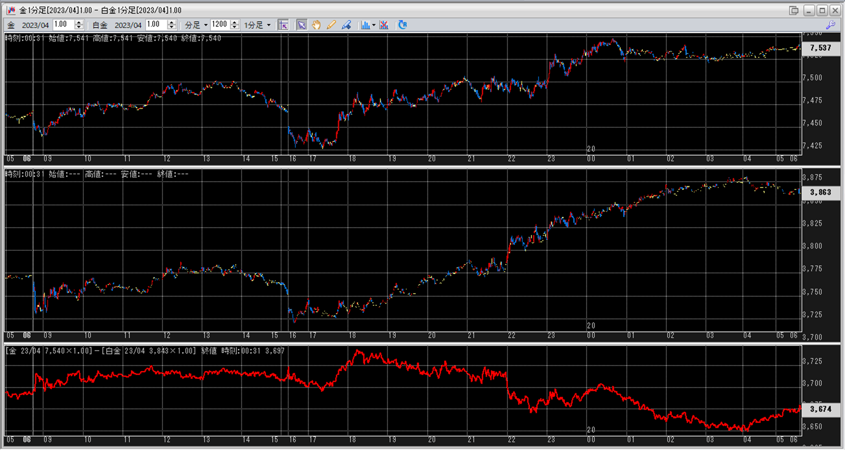Image resolution: width=845 pixels, height=450 pixels.
Task: Toggle the crosshair cursor tool
Action: (x=283, y=25)
